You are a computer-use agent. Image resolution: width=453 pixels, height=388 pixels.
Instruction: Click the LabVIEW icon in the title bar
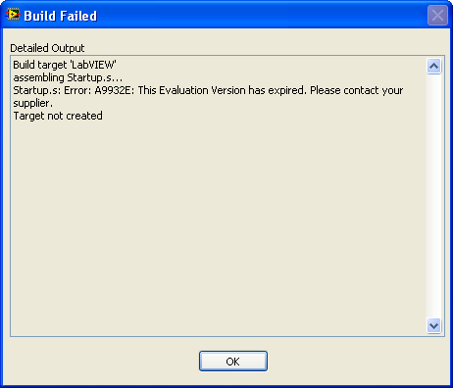point(13,15)
